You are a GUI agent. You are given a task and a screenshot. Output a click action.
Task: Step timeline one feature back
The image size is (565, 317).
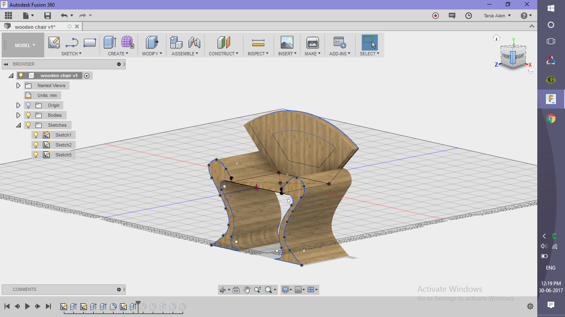(x=17, y=306)
